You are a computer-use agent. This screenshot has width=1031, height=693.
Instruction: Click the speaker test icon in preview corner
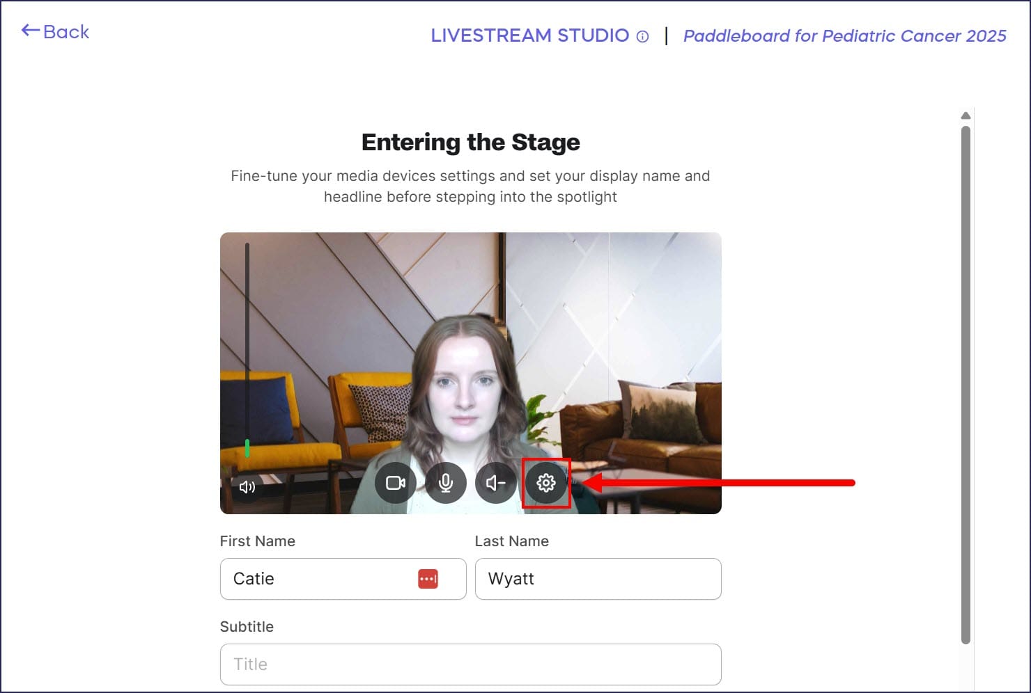[x=247, y=487]
